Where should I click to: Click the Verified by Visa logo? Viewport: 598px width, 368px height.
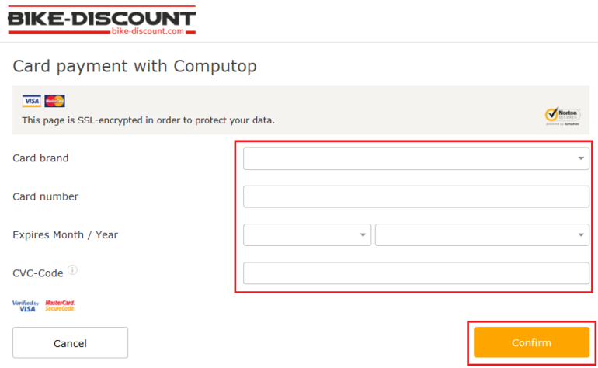point(26,306)
